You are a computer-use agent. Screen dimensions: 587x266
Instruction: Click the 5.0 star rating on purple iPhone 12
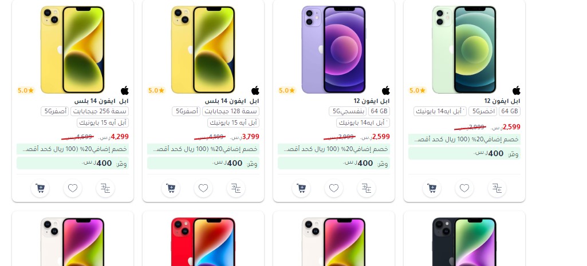[x=287, y=90]
